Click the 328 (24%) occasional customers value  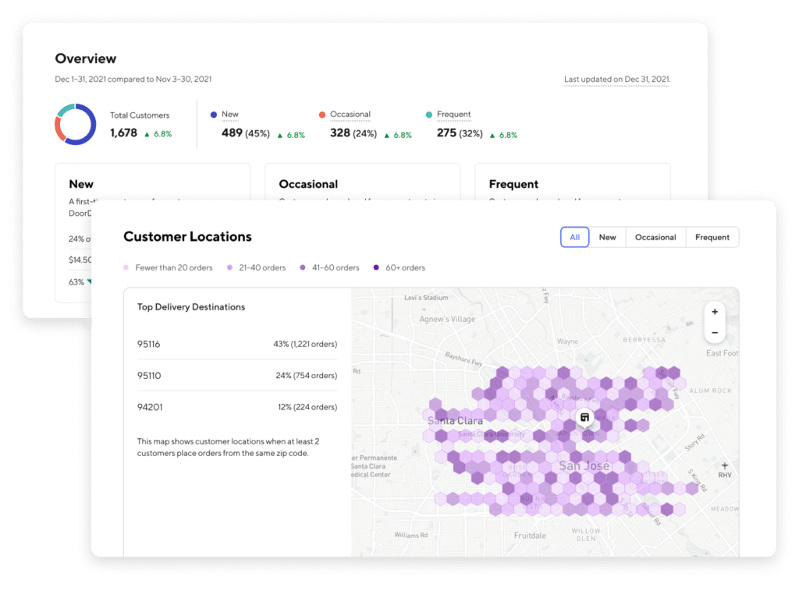353,133
